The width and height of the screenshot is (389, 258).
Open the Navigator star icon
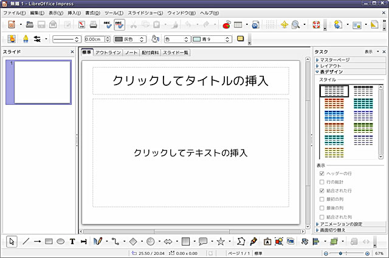point(284,24)
